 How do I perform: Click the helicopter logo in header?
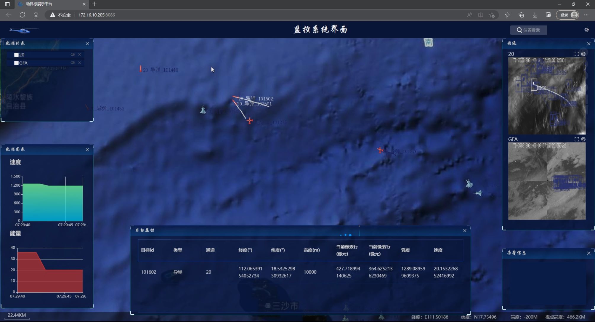[x=24, y=30]
